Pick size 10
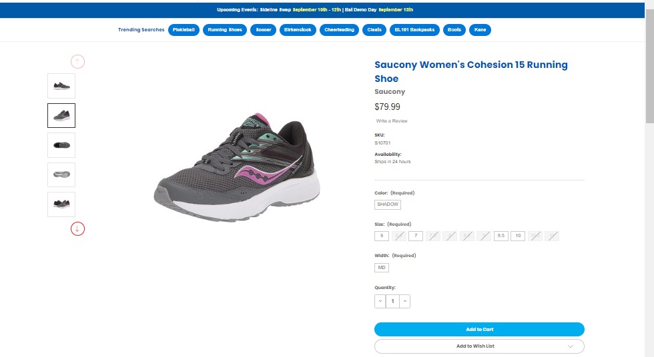This screenshot has height=357, width=654. click(x=518, y=236)
